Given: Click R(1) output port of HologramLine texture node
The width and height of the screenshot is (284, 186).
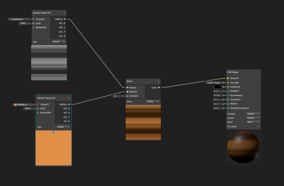Looking at the screenshot, I should pos(65,23).
